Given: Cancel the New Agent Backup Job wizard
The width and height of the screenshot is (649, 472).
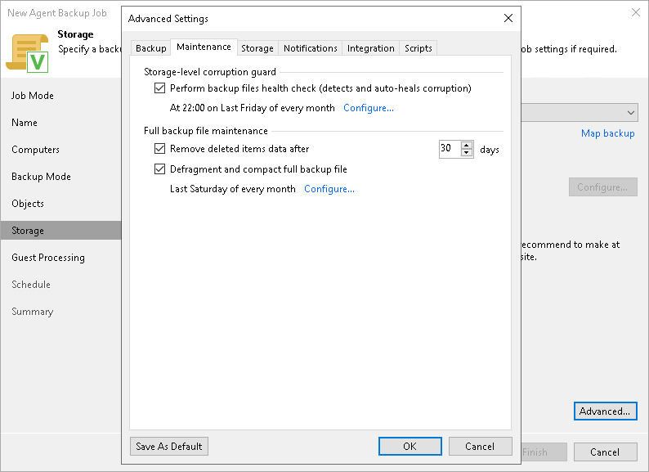Looking at the screenshot, I should [x=605, y=452].
